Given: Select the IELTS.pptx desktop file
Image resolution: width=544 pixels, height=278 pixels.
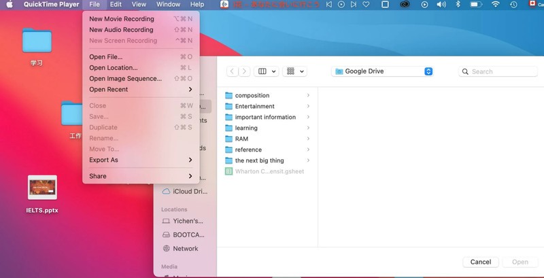Looking at the screenshot, I should pyautogui.click(x=42, y=194).
